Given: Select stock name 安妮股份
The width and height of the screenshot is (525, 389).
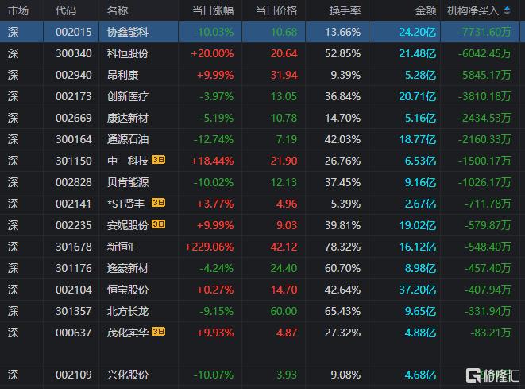Looking at the screenshot, I should pyautogui.click(x=128, y=225).
